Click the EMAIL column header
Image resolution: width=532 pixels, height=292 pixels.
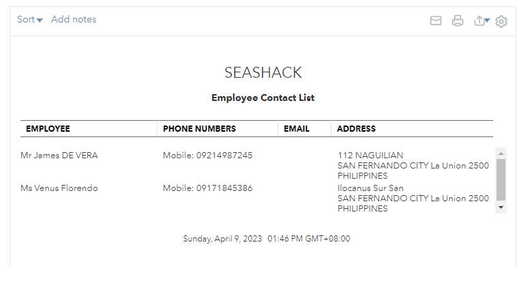pyautogui.click(x=297, y=129)
